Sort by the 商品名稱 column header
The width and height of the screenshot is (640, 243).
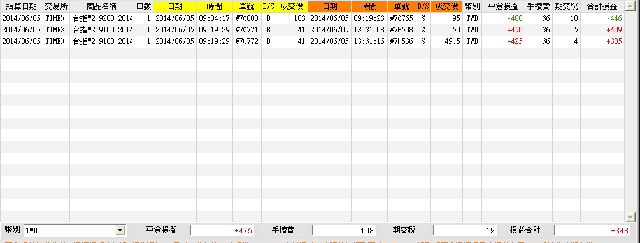[x=102, y=6]
